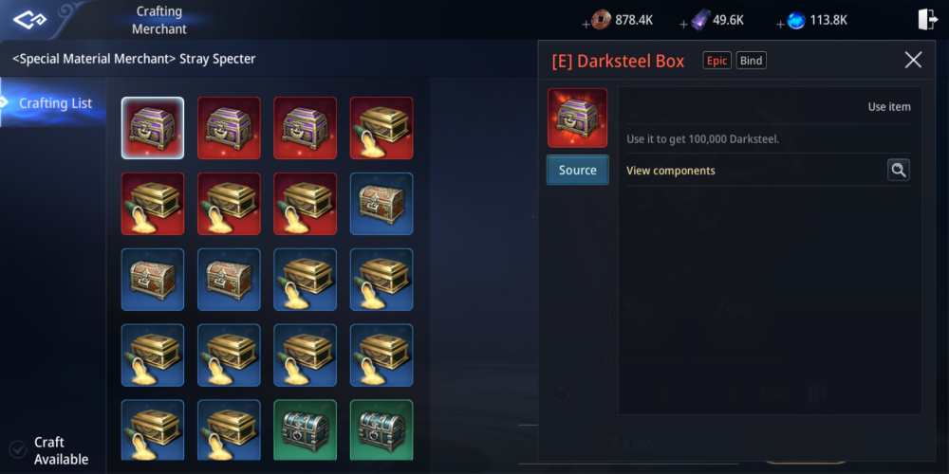Open the Crafting List tab
Viewport: 949px width, 474px height.
coord(53,102)
